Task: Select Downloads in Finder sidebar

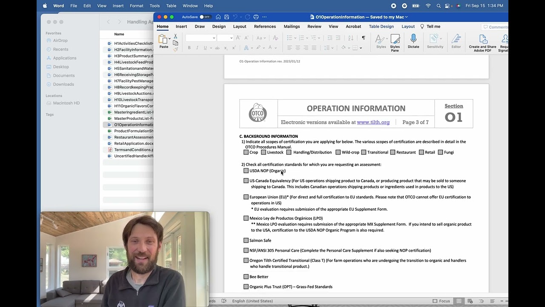Action: click(63, 84)
